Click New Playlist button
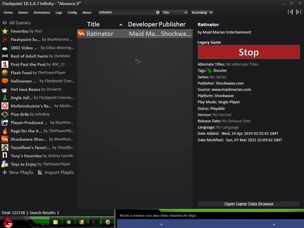 point(18,172)
